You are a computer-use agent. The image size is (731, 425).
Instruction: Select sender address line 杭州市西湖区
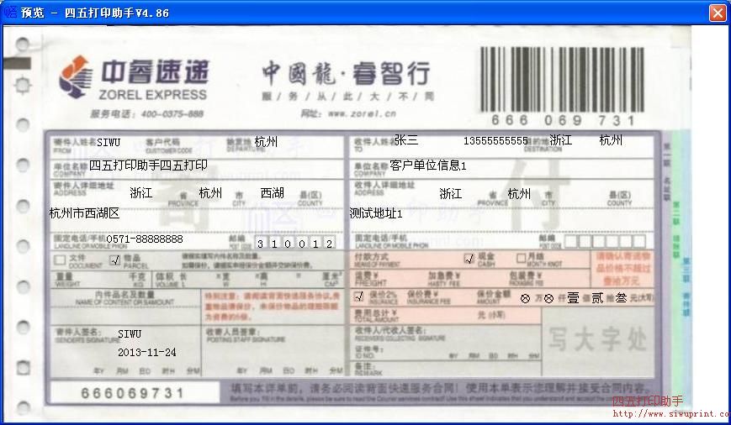(84, 213)
